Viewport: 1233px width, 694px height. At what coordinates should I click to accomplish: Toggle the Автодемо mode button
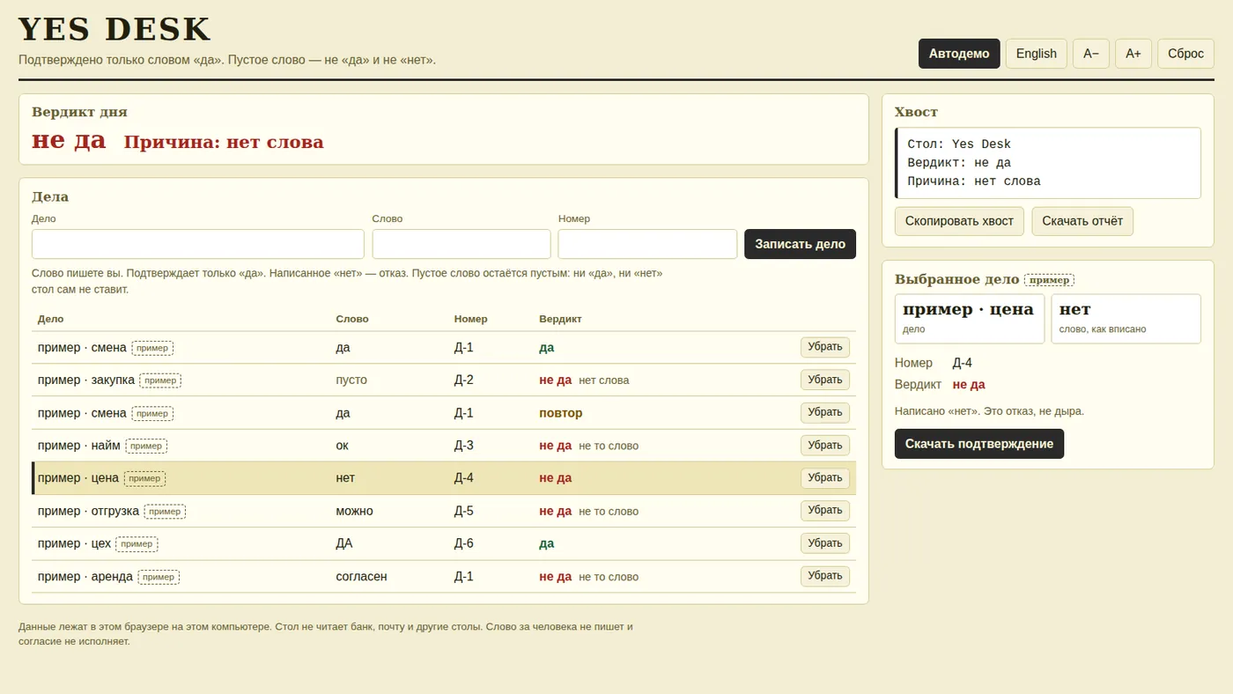959,54
